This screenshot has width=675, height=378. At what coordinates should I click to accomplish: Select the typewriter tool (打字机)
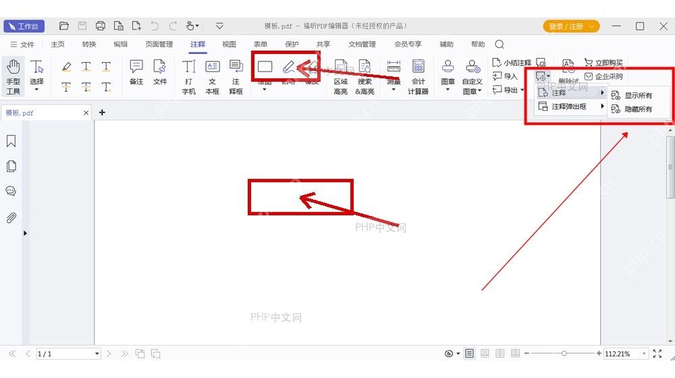[x=188, y=77]
